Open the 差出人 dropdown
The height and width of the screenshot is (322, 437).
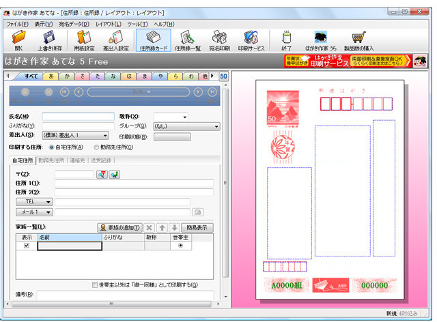75,135
